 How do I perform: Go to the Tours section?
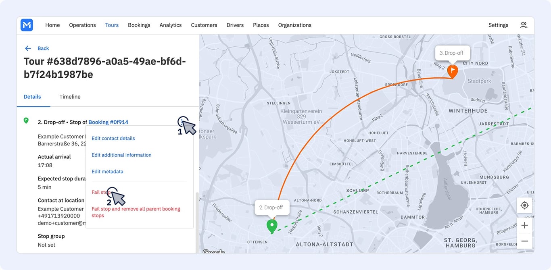pyautogui.click(x=112, y=25)
